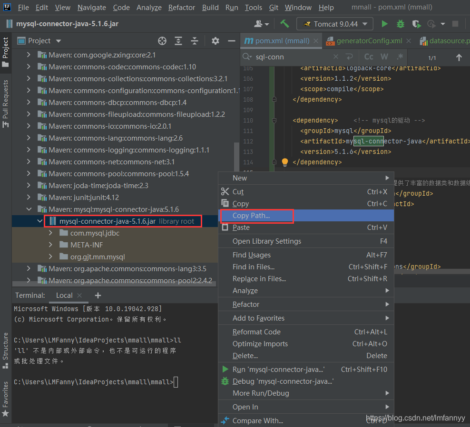Image resolution: width=470 pixels, height=427 pixels.
Task: Click the new line icon in search
Action: 349,57
